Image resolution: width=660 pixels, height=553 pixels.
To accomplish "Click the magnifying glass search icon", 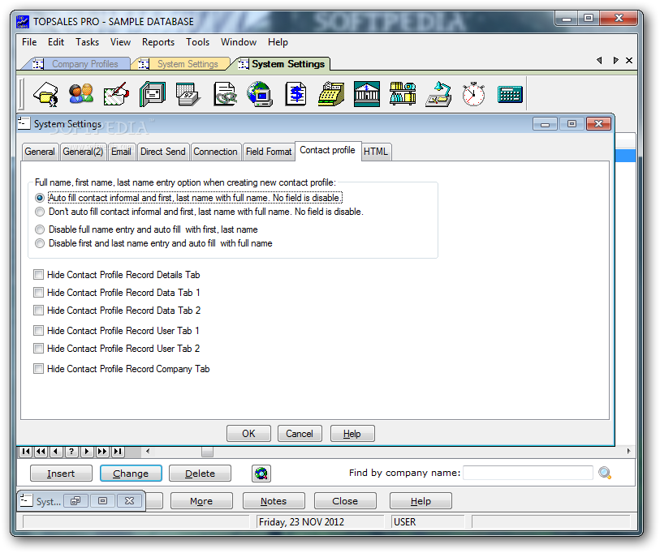I will pyautogui.click(x=605, y=473).
